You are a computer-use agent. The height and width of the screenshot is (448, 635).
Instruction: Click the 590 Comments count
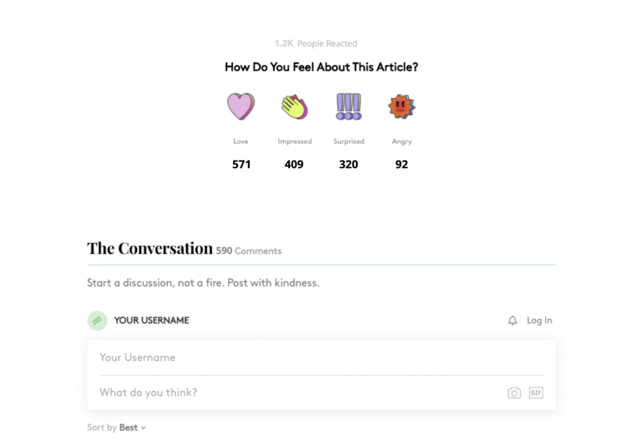pyautogui.click(x=249, y=251)
